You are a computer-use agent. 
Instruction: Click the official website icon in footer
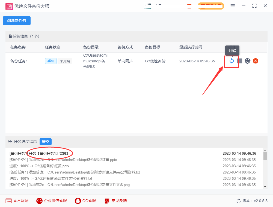tap(8, 201)
